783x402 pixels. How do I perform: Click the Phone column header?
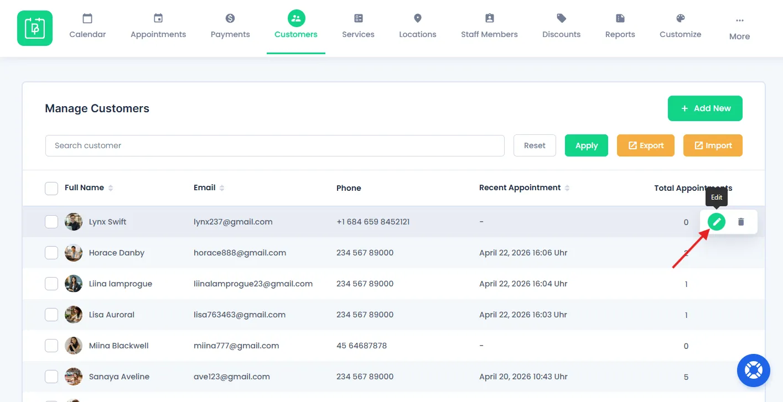click(349, 188)
